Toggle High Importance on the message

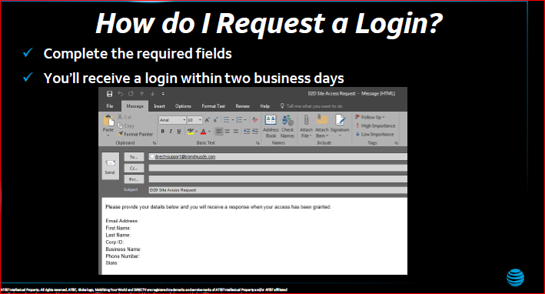(375, 125)
